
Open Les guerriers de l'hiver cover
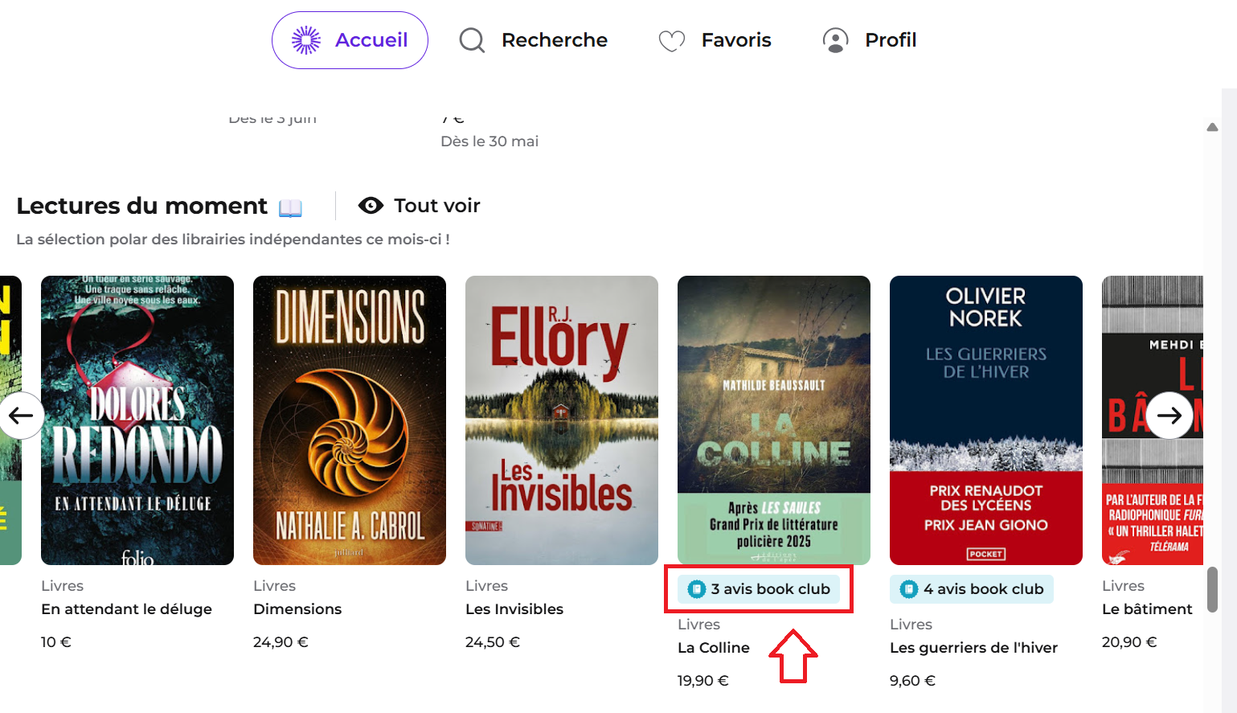[x=986, y=420]
